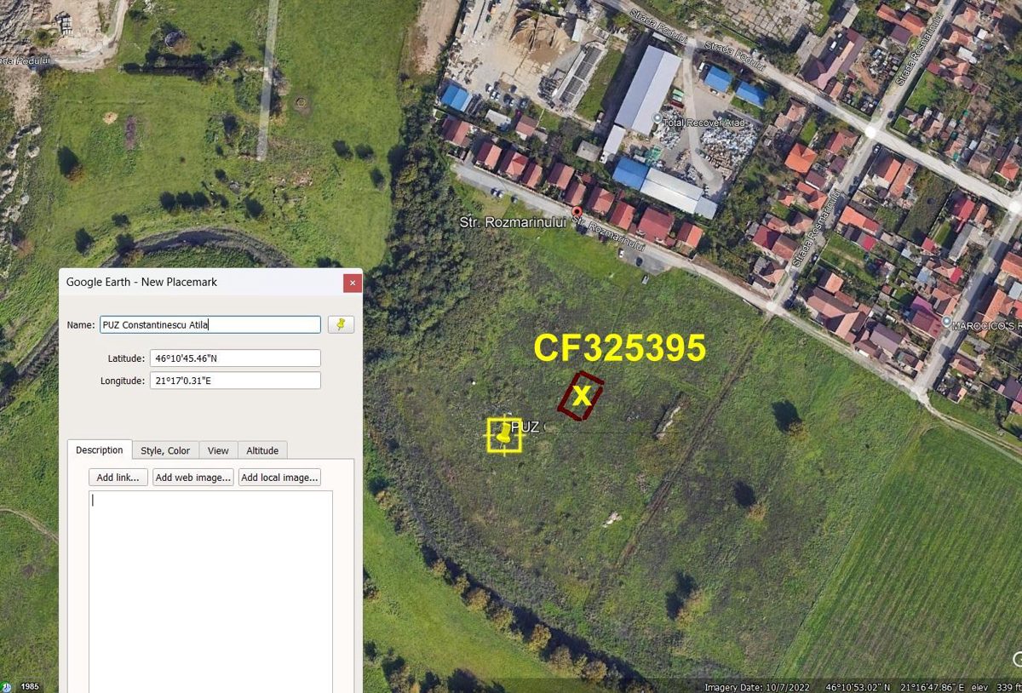1022x693 pixels.
Task: Click the 1985 historical imagery year label
Action: 30,687
